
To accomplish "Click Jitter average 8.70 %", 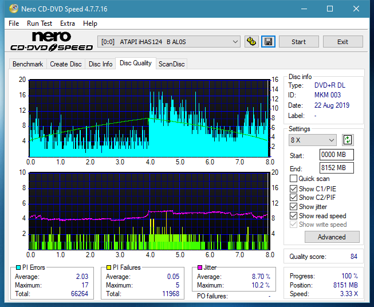I will click(261, 277).
